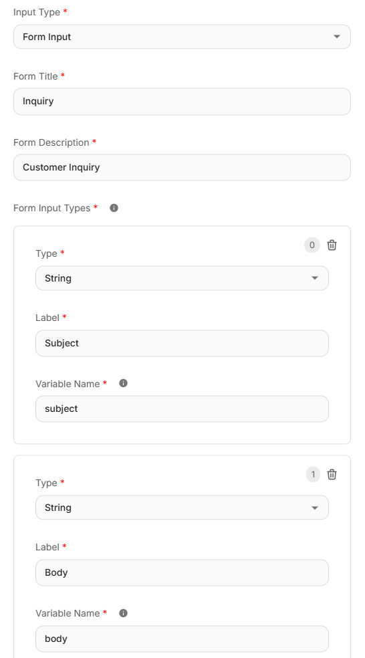Screen dimensions: 365x658
Task: Delete form input item 1
Action: 332,475
